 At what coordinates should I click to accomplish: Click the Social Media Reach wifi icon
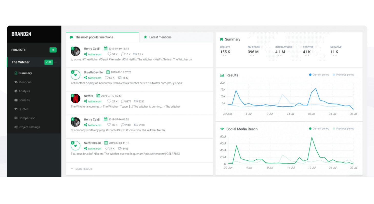point(222,129)
